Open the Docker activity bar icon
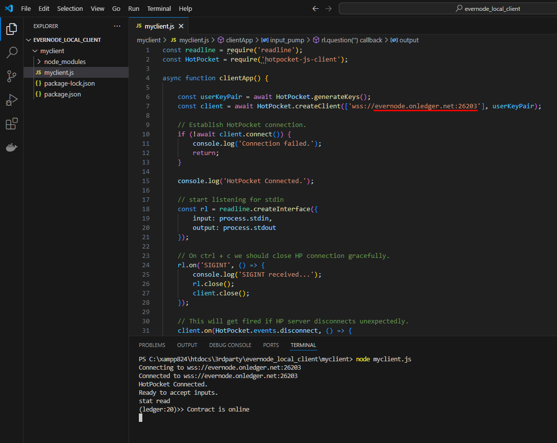This screenshot has width=557, height=443. pos(12,147)
